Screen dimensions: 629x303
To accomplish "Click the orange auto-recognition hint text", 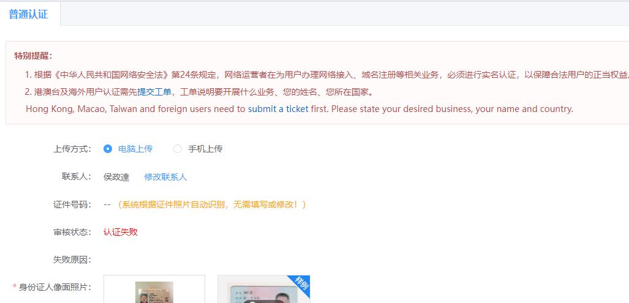I will click(x=211, y=204).
